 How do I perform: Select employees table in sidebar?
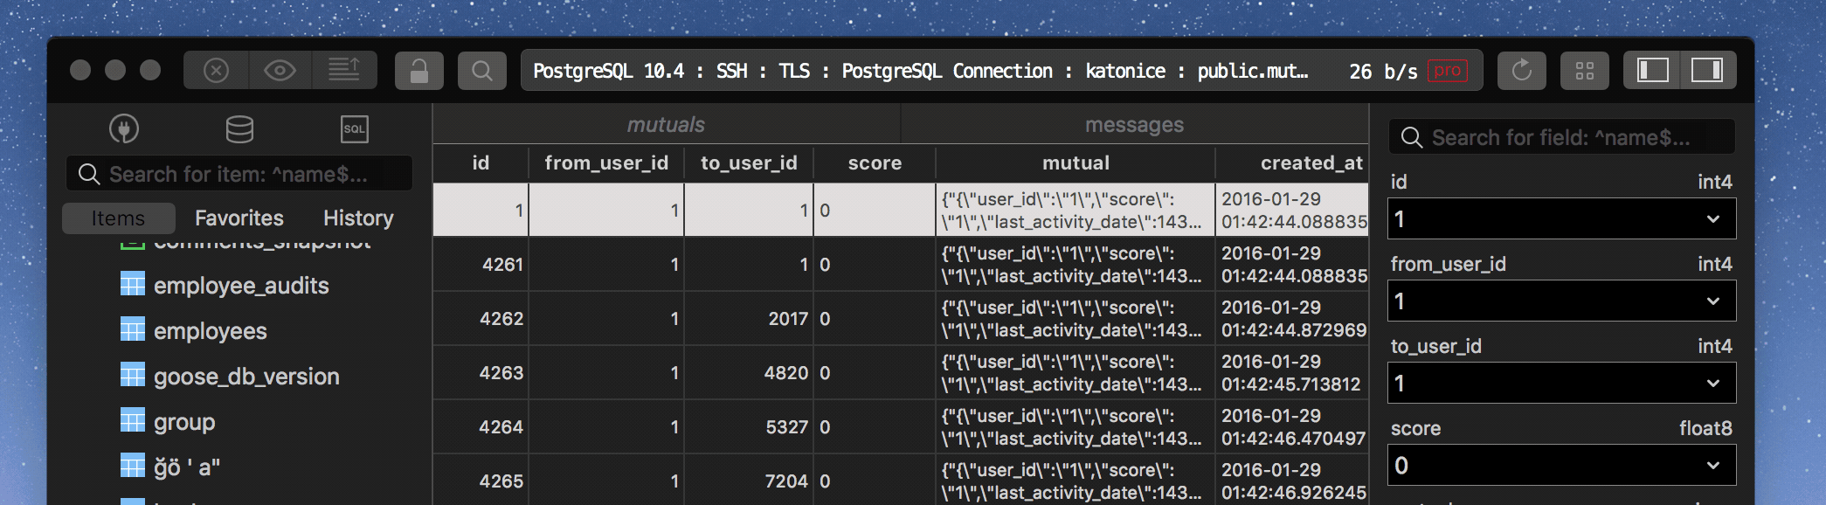(x=210, y=331)
